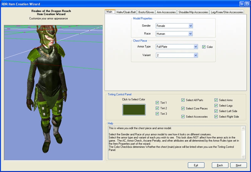251x172 pixels.
Task: Switch to the Helm/Cloak/Belt tab
Action: click(126, 12)
